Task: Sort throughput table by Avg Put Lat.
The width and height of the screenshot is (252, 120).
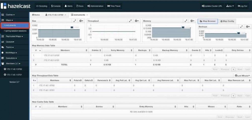Action: click(x=121, y=80)
